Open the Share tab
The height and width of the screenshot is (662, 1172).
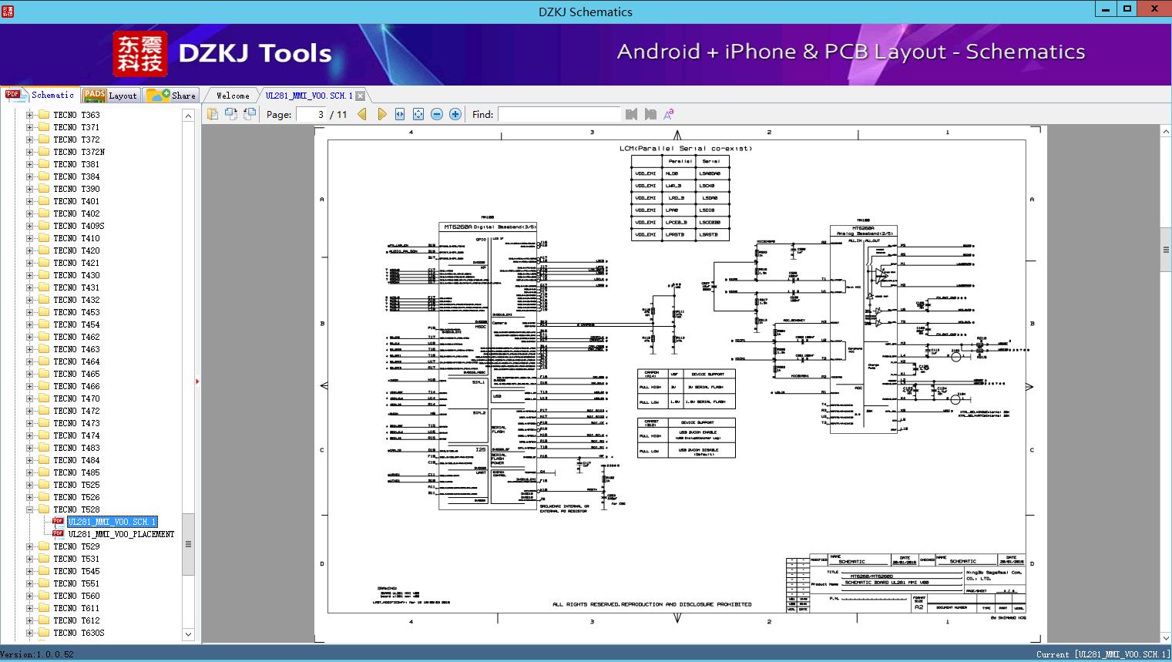[172, 96]
